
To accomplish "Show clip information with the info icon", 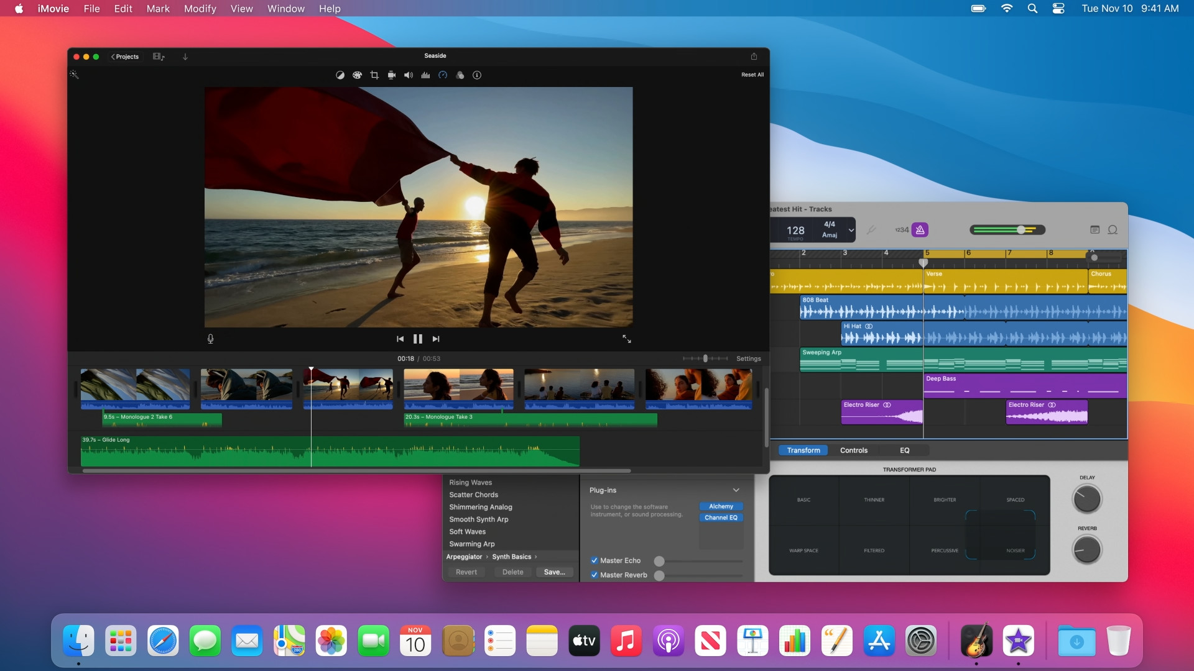I will pyautogui.click(x=477, y=75).
